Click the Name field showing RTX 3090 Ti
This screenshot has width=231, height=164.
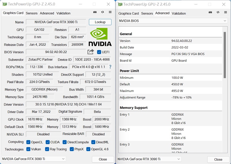tap(56, 22)
